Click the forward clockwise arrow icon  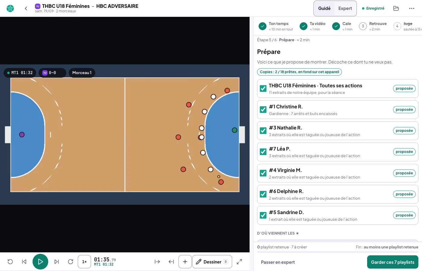pos(71,262)
